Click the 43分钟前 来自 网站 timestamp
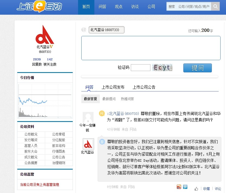Image resolution: width=226 pixels, height=193 pixels. coord(122,129)
